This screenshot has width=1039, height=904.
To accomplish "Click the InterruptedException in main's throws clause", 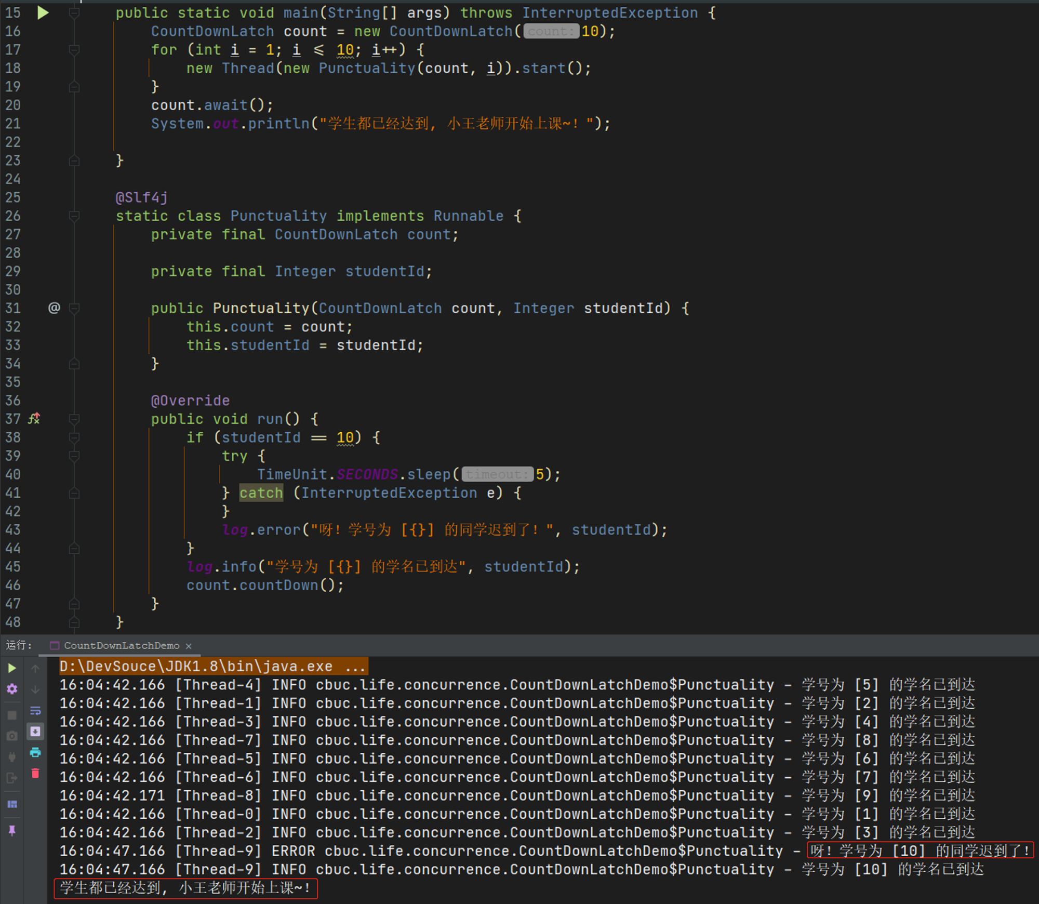I will pos(610,13).
